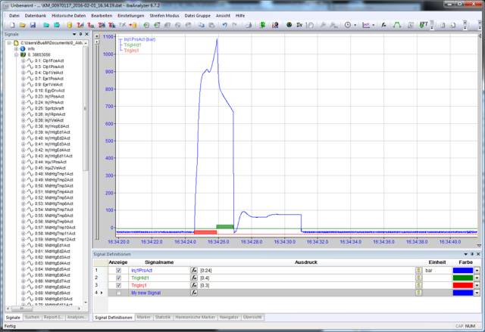This screenshot has height=332, width=485.
Task: Toggle the TrigInj1 display checkbox
Action: [x=117, y=285]
